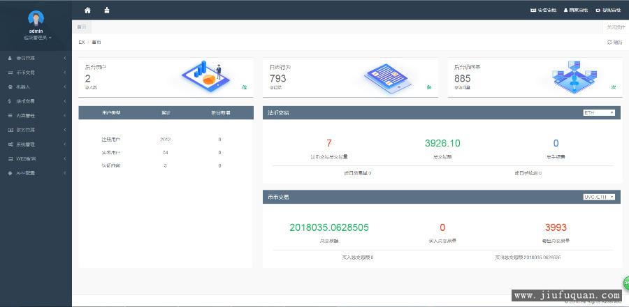Click the gear icon beside the robot menu
The height and width of the screenshot is (307, 629).
[x=10, y=87]
